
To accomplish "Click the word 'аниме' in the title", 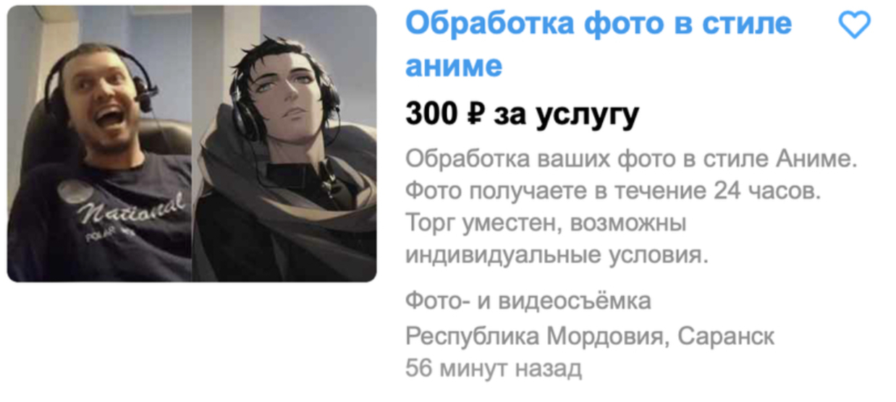I will [454, 66].
